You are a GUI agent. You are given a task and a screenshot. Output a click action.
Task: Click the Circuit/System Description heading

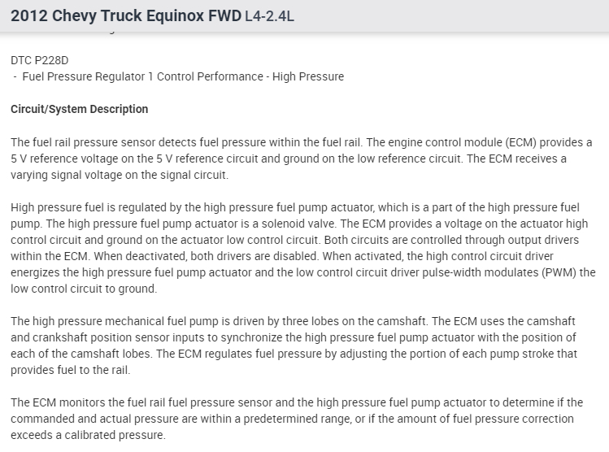[80, 109]
